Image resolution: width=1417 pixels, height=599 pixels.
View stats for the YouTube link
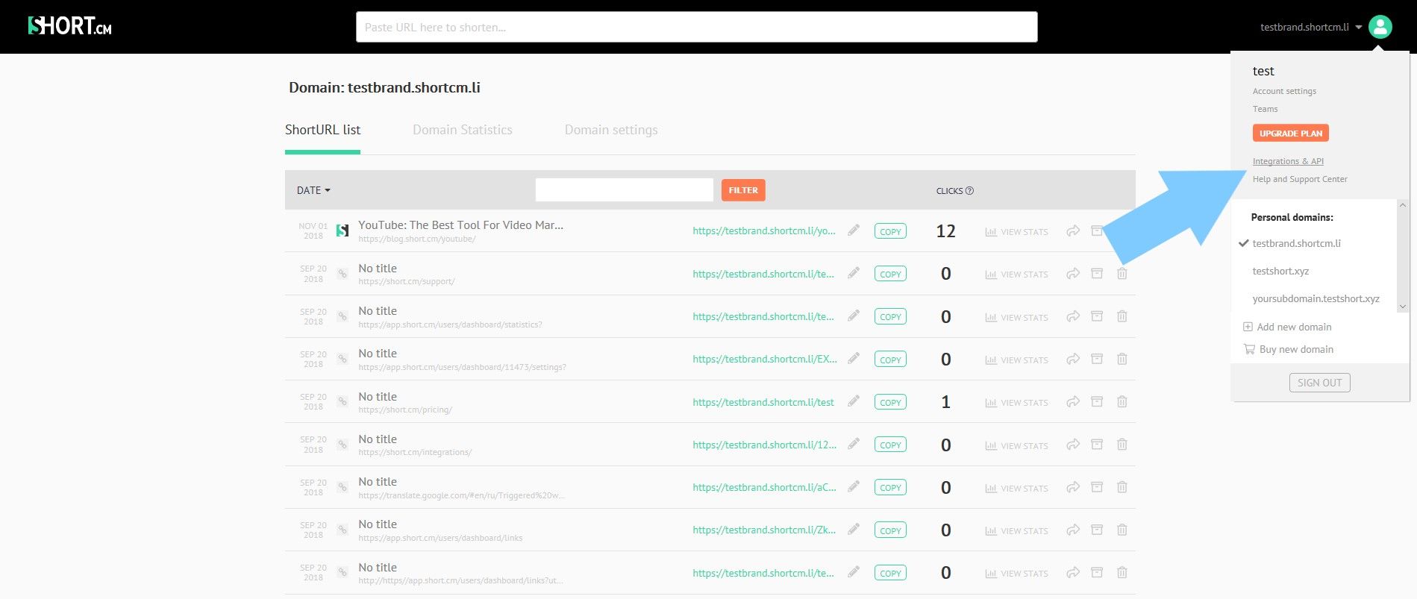(x=1016, y=232)
